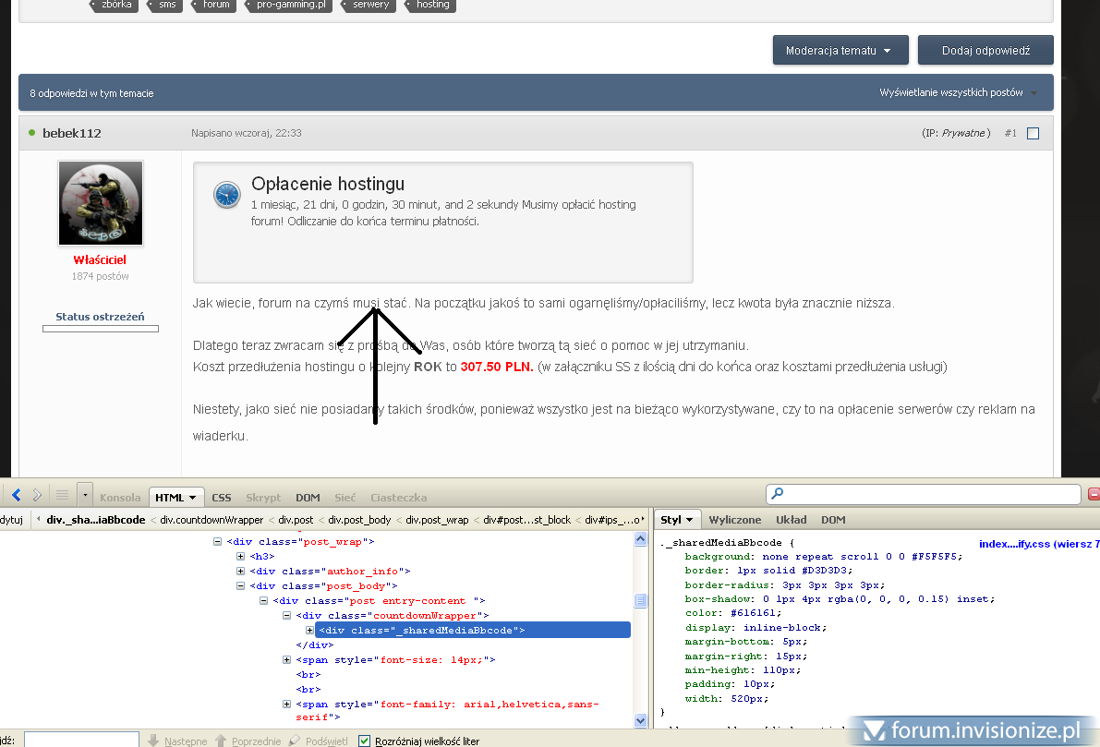Click the Firebug forward arrow icon
The height and width of the screenshot is (747, 1100).
[36, 496]
